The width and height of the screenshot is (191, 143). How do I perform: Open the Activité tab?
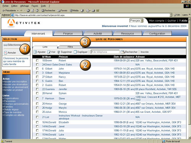[x=98, y=34]
